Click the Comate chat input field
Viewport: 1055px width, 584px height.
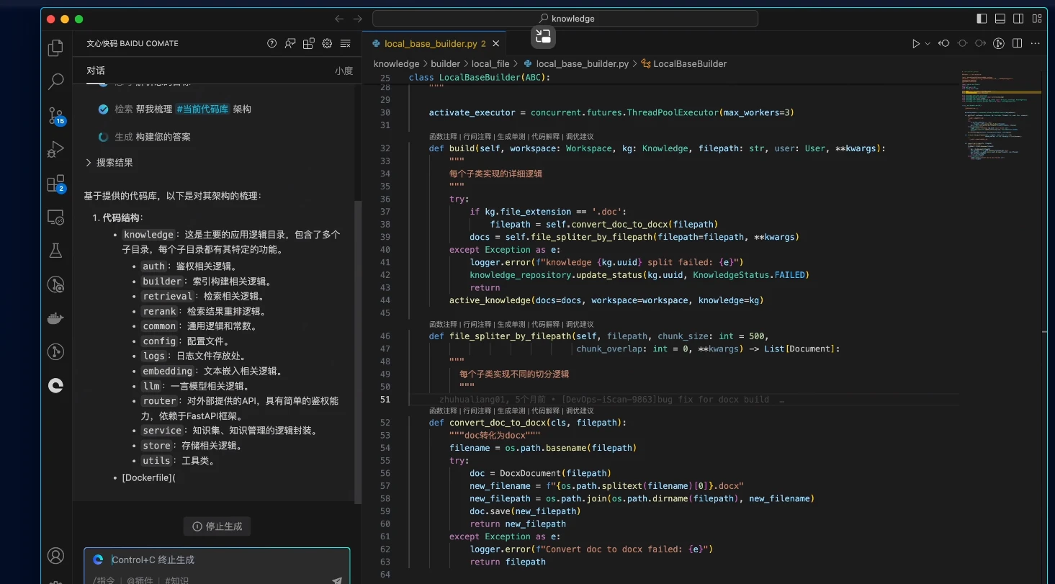217,560
